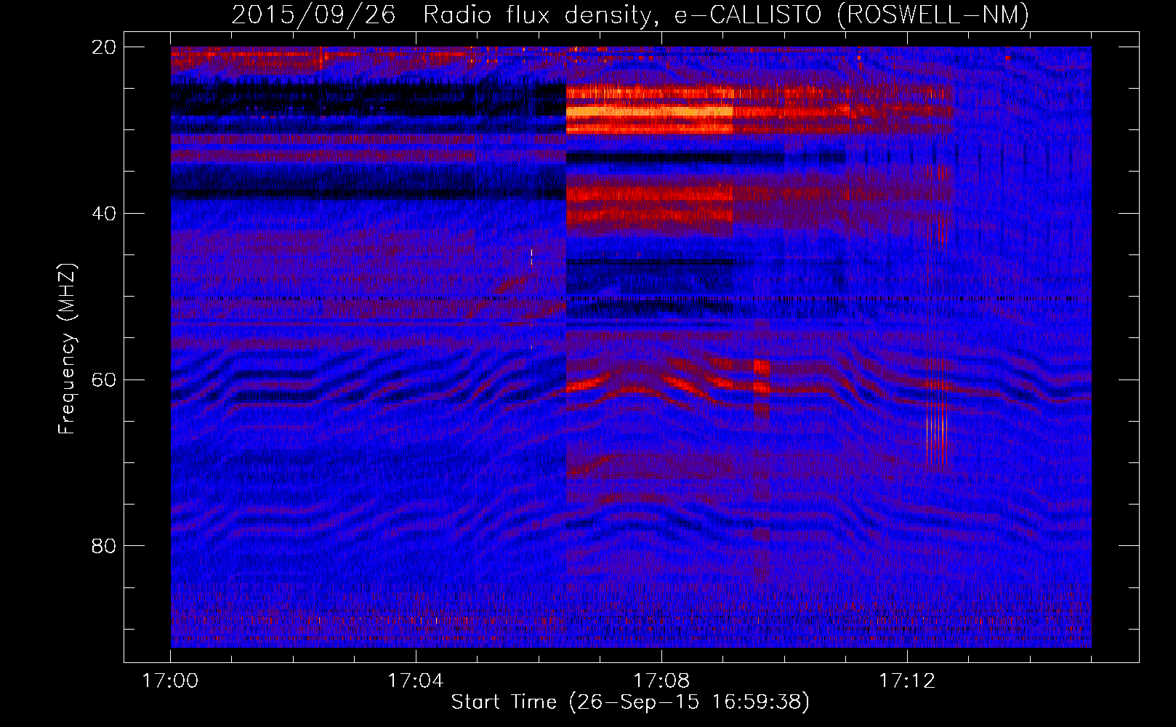1176x727 pixels.
Task: Click the 17:00 time tick label
Action: pos(170,680)
